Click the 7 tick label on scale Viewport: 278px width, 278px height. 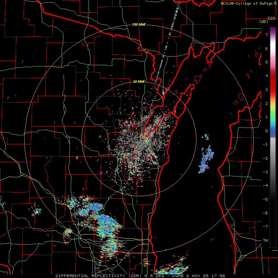[x=267, y=35]
